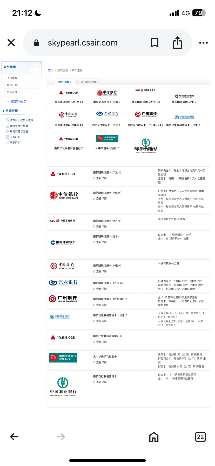View details 查看详情 for 龙卡 row
Screen dimensions: 215x466
click(100, 242)
